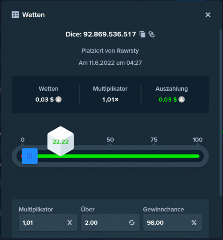223x240 pixels.
Task: Click the Dice 92.869.536.517 bet title
Action: pyautogui.click(x=101, y=34)
